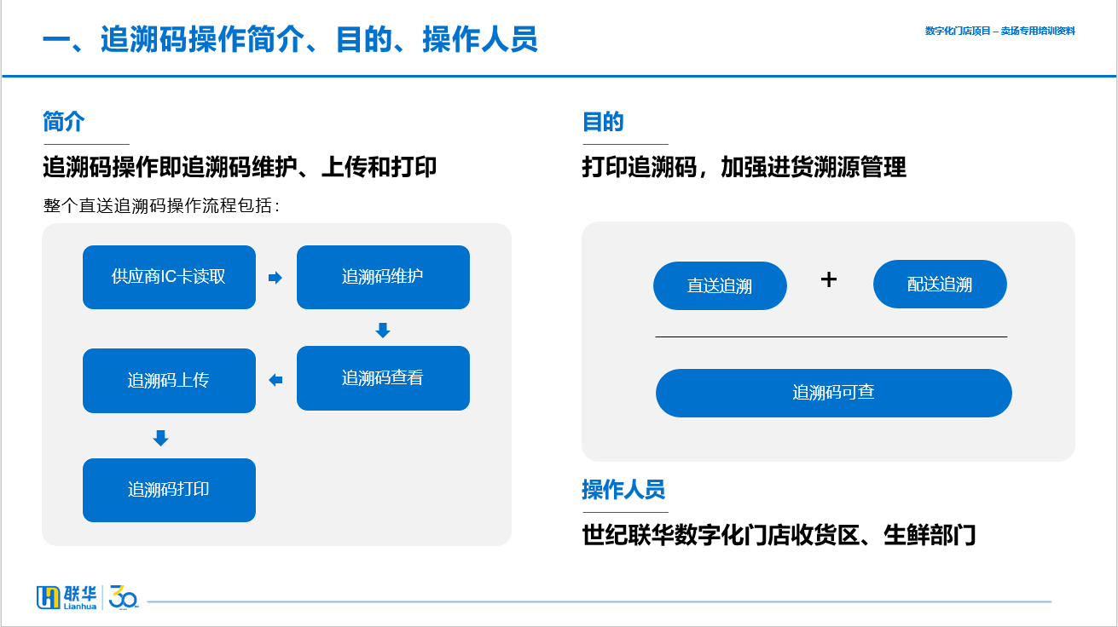Image resolution: width=1118 pixels, height=627 pixels.
Task: Select the 简介 section heading
Action: click(x=64, y=122)
